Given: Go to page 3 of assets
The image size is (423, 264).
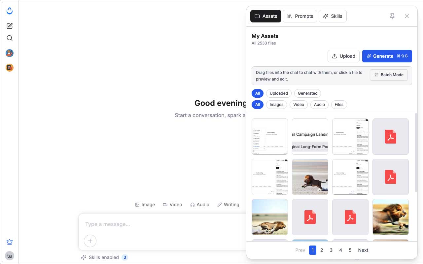Looking at the screenshot, I should 331,250.
